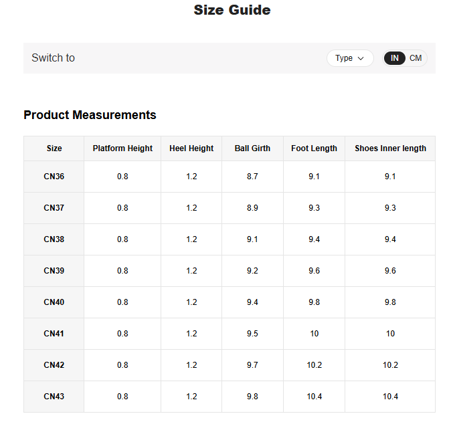Select the CN36 size row label
The image size is (451, 422).
point(54,177)
